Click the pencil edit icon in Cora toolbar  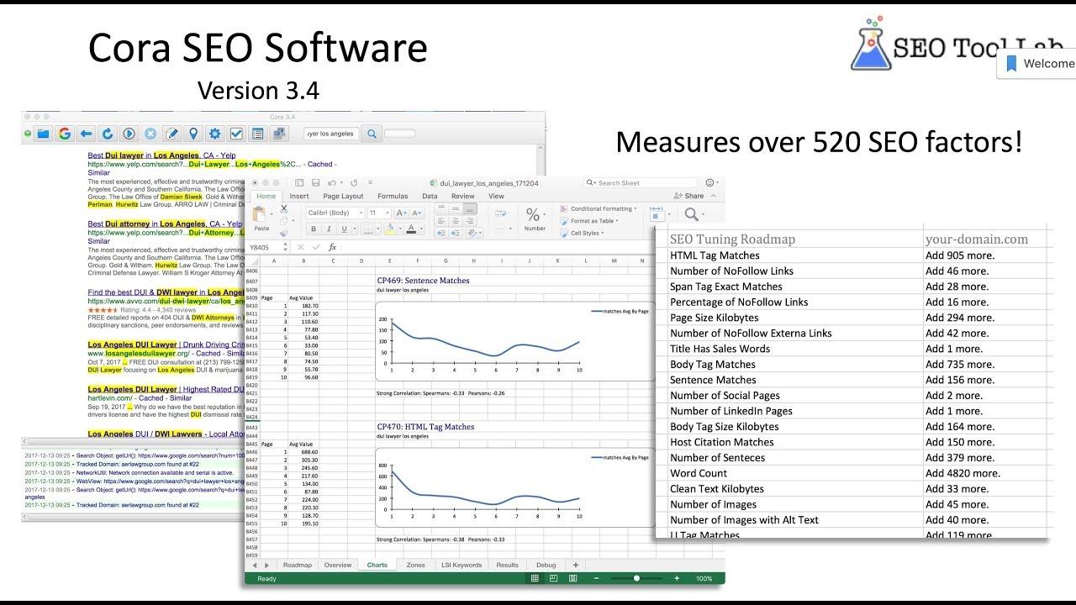(x=171, y=133)
